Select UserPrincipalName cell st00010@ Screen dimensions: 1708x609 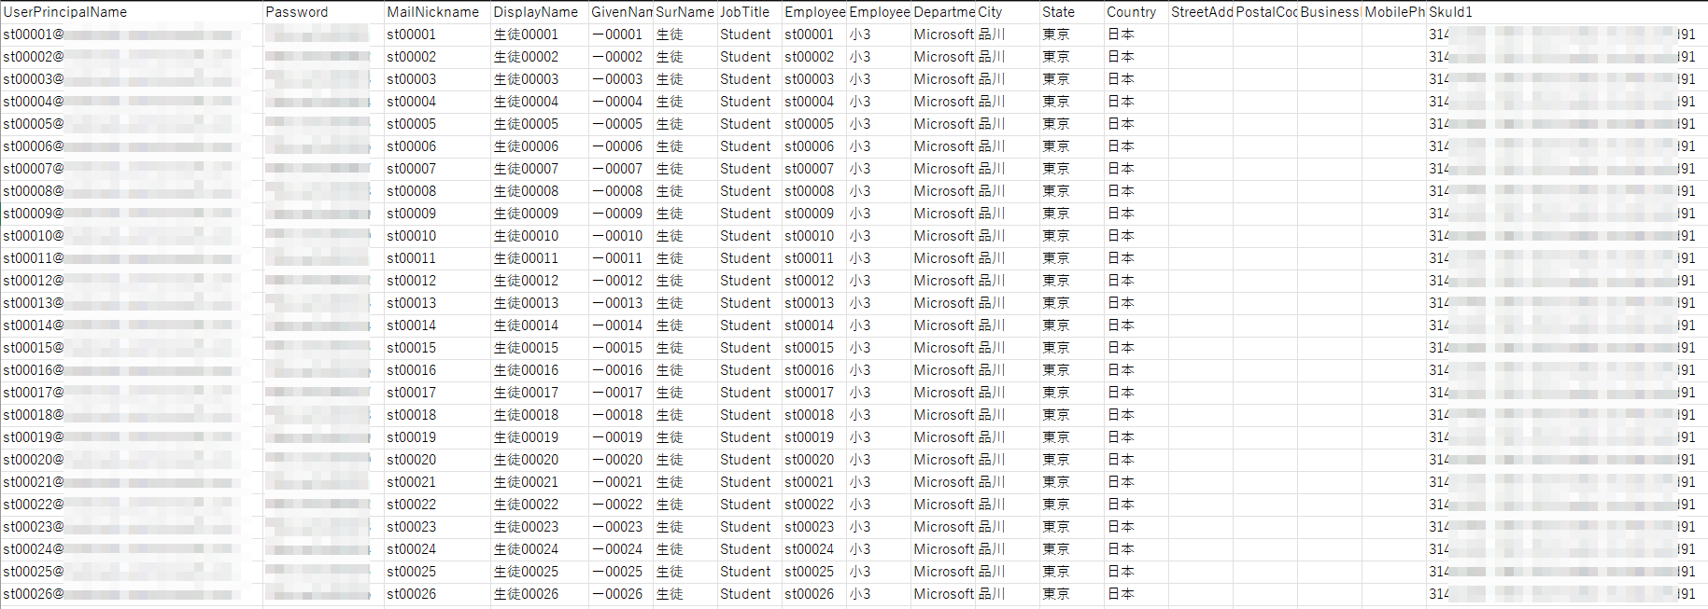tap(132, 236)
